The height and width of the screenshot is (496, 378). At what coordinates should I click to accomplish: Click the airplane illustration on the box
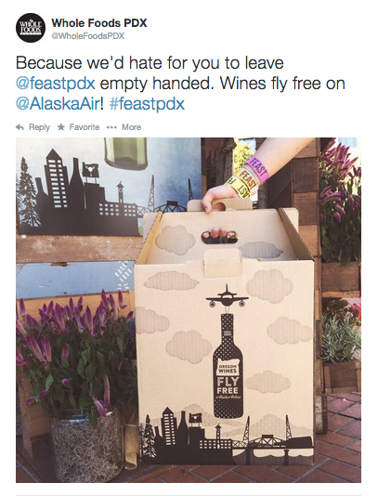(227, 296)
